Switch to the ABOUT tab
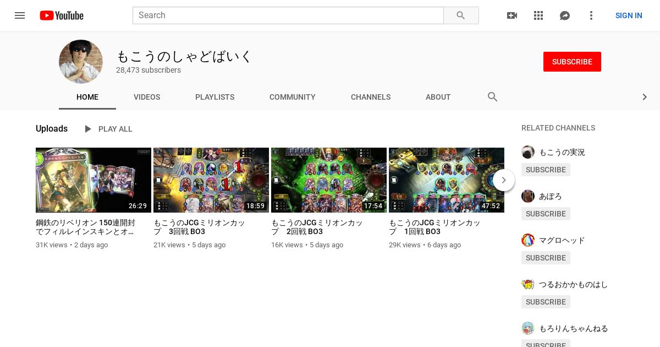This screenshot has height=347, width=660. pos(438,97)
